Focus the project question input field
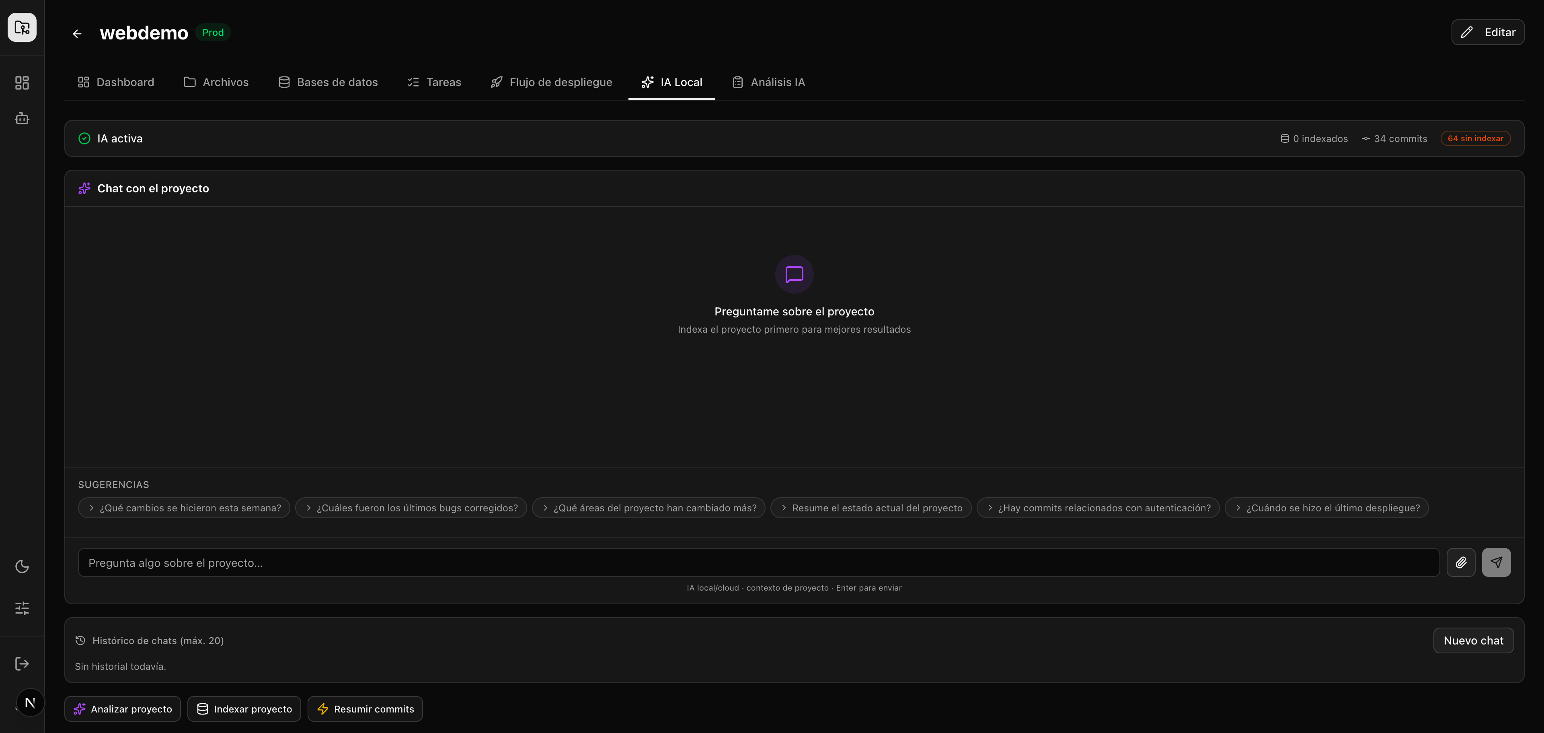This screenshot has width=1544, height=733. coord(758,563)
